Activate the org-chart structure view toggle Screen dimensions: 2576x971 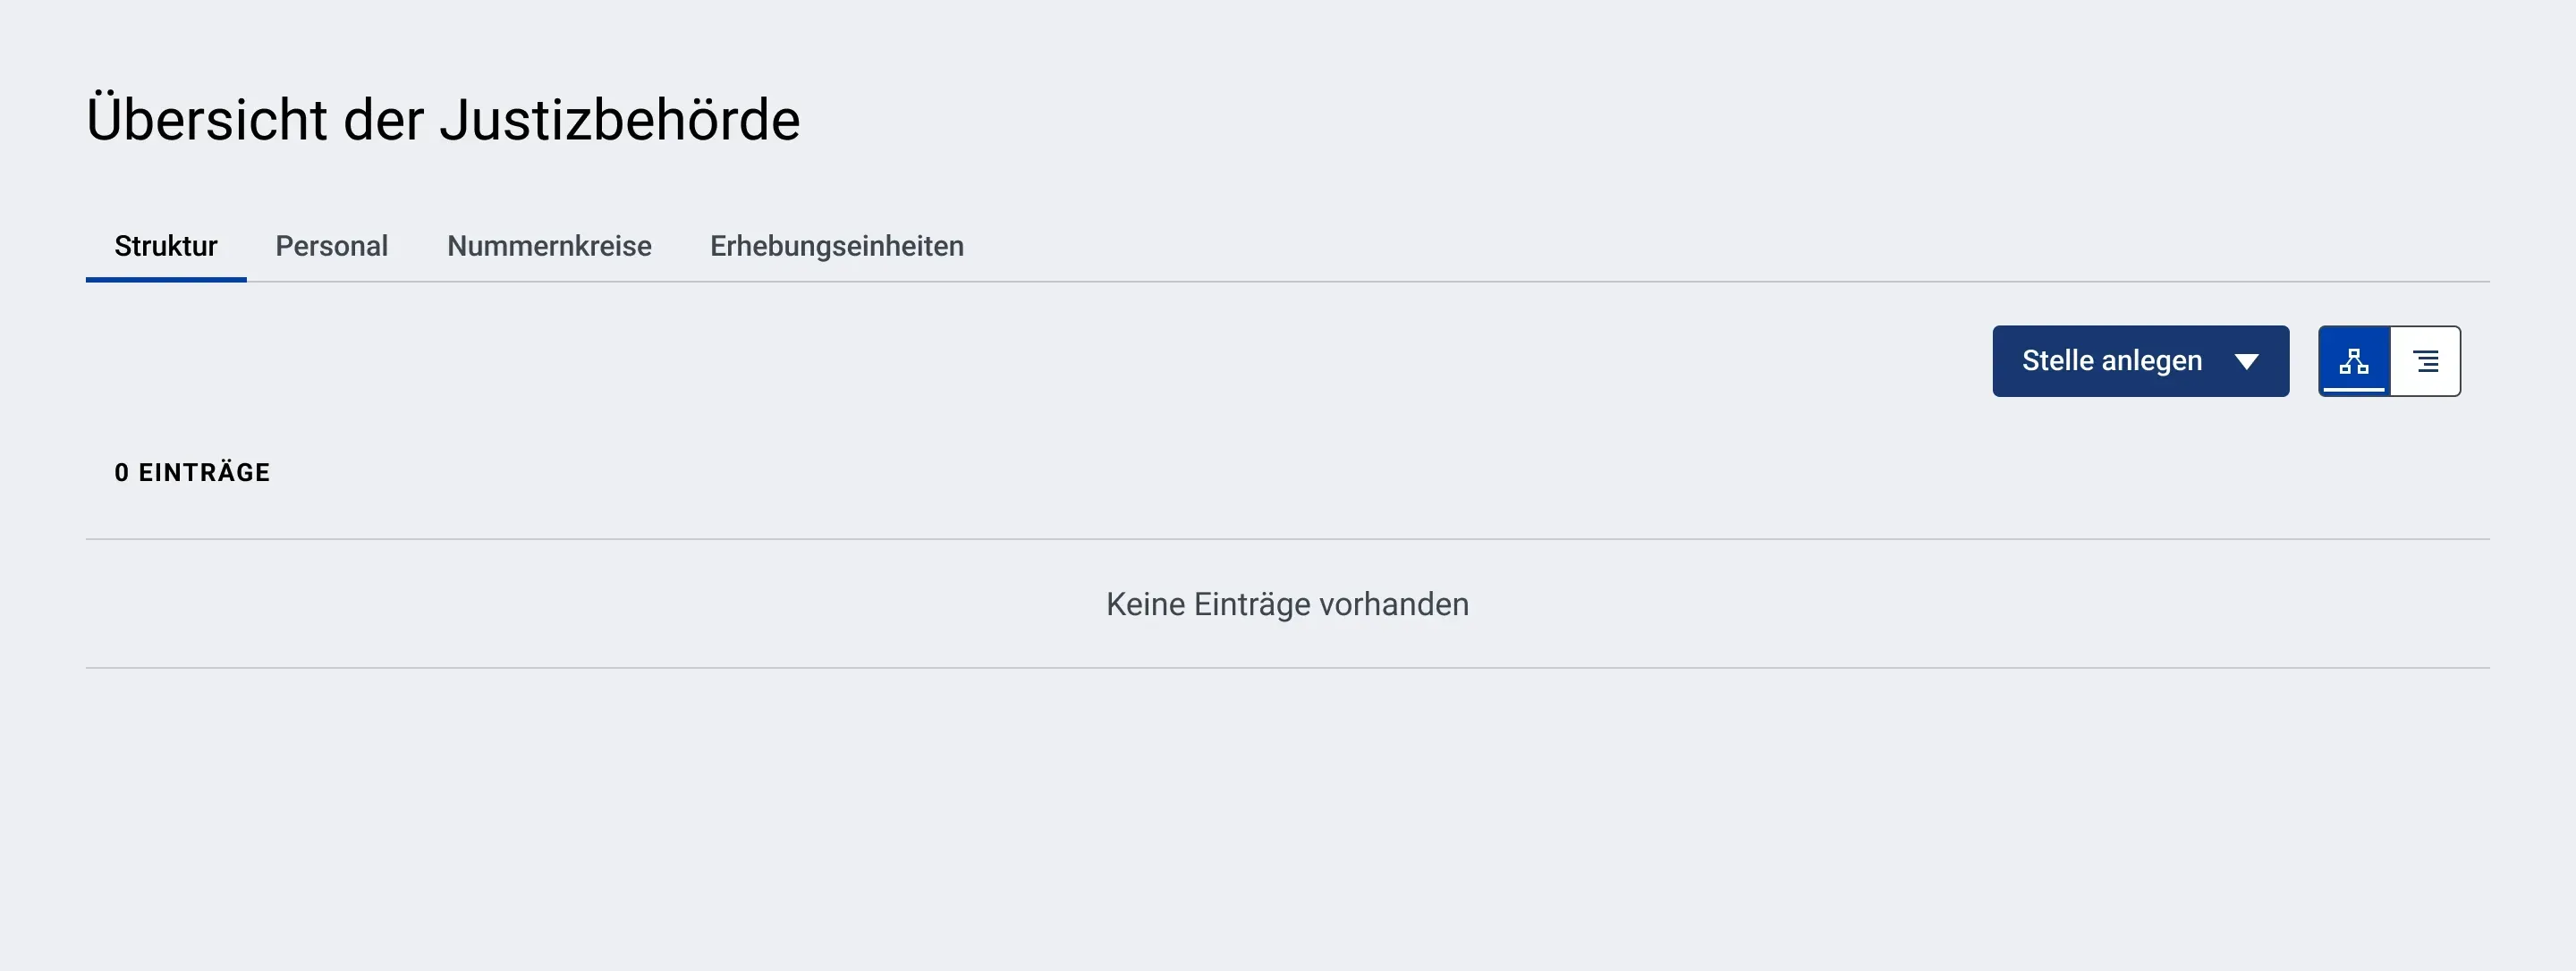2354,361
